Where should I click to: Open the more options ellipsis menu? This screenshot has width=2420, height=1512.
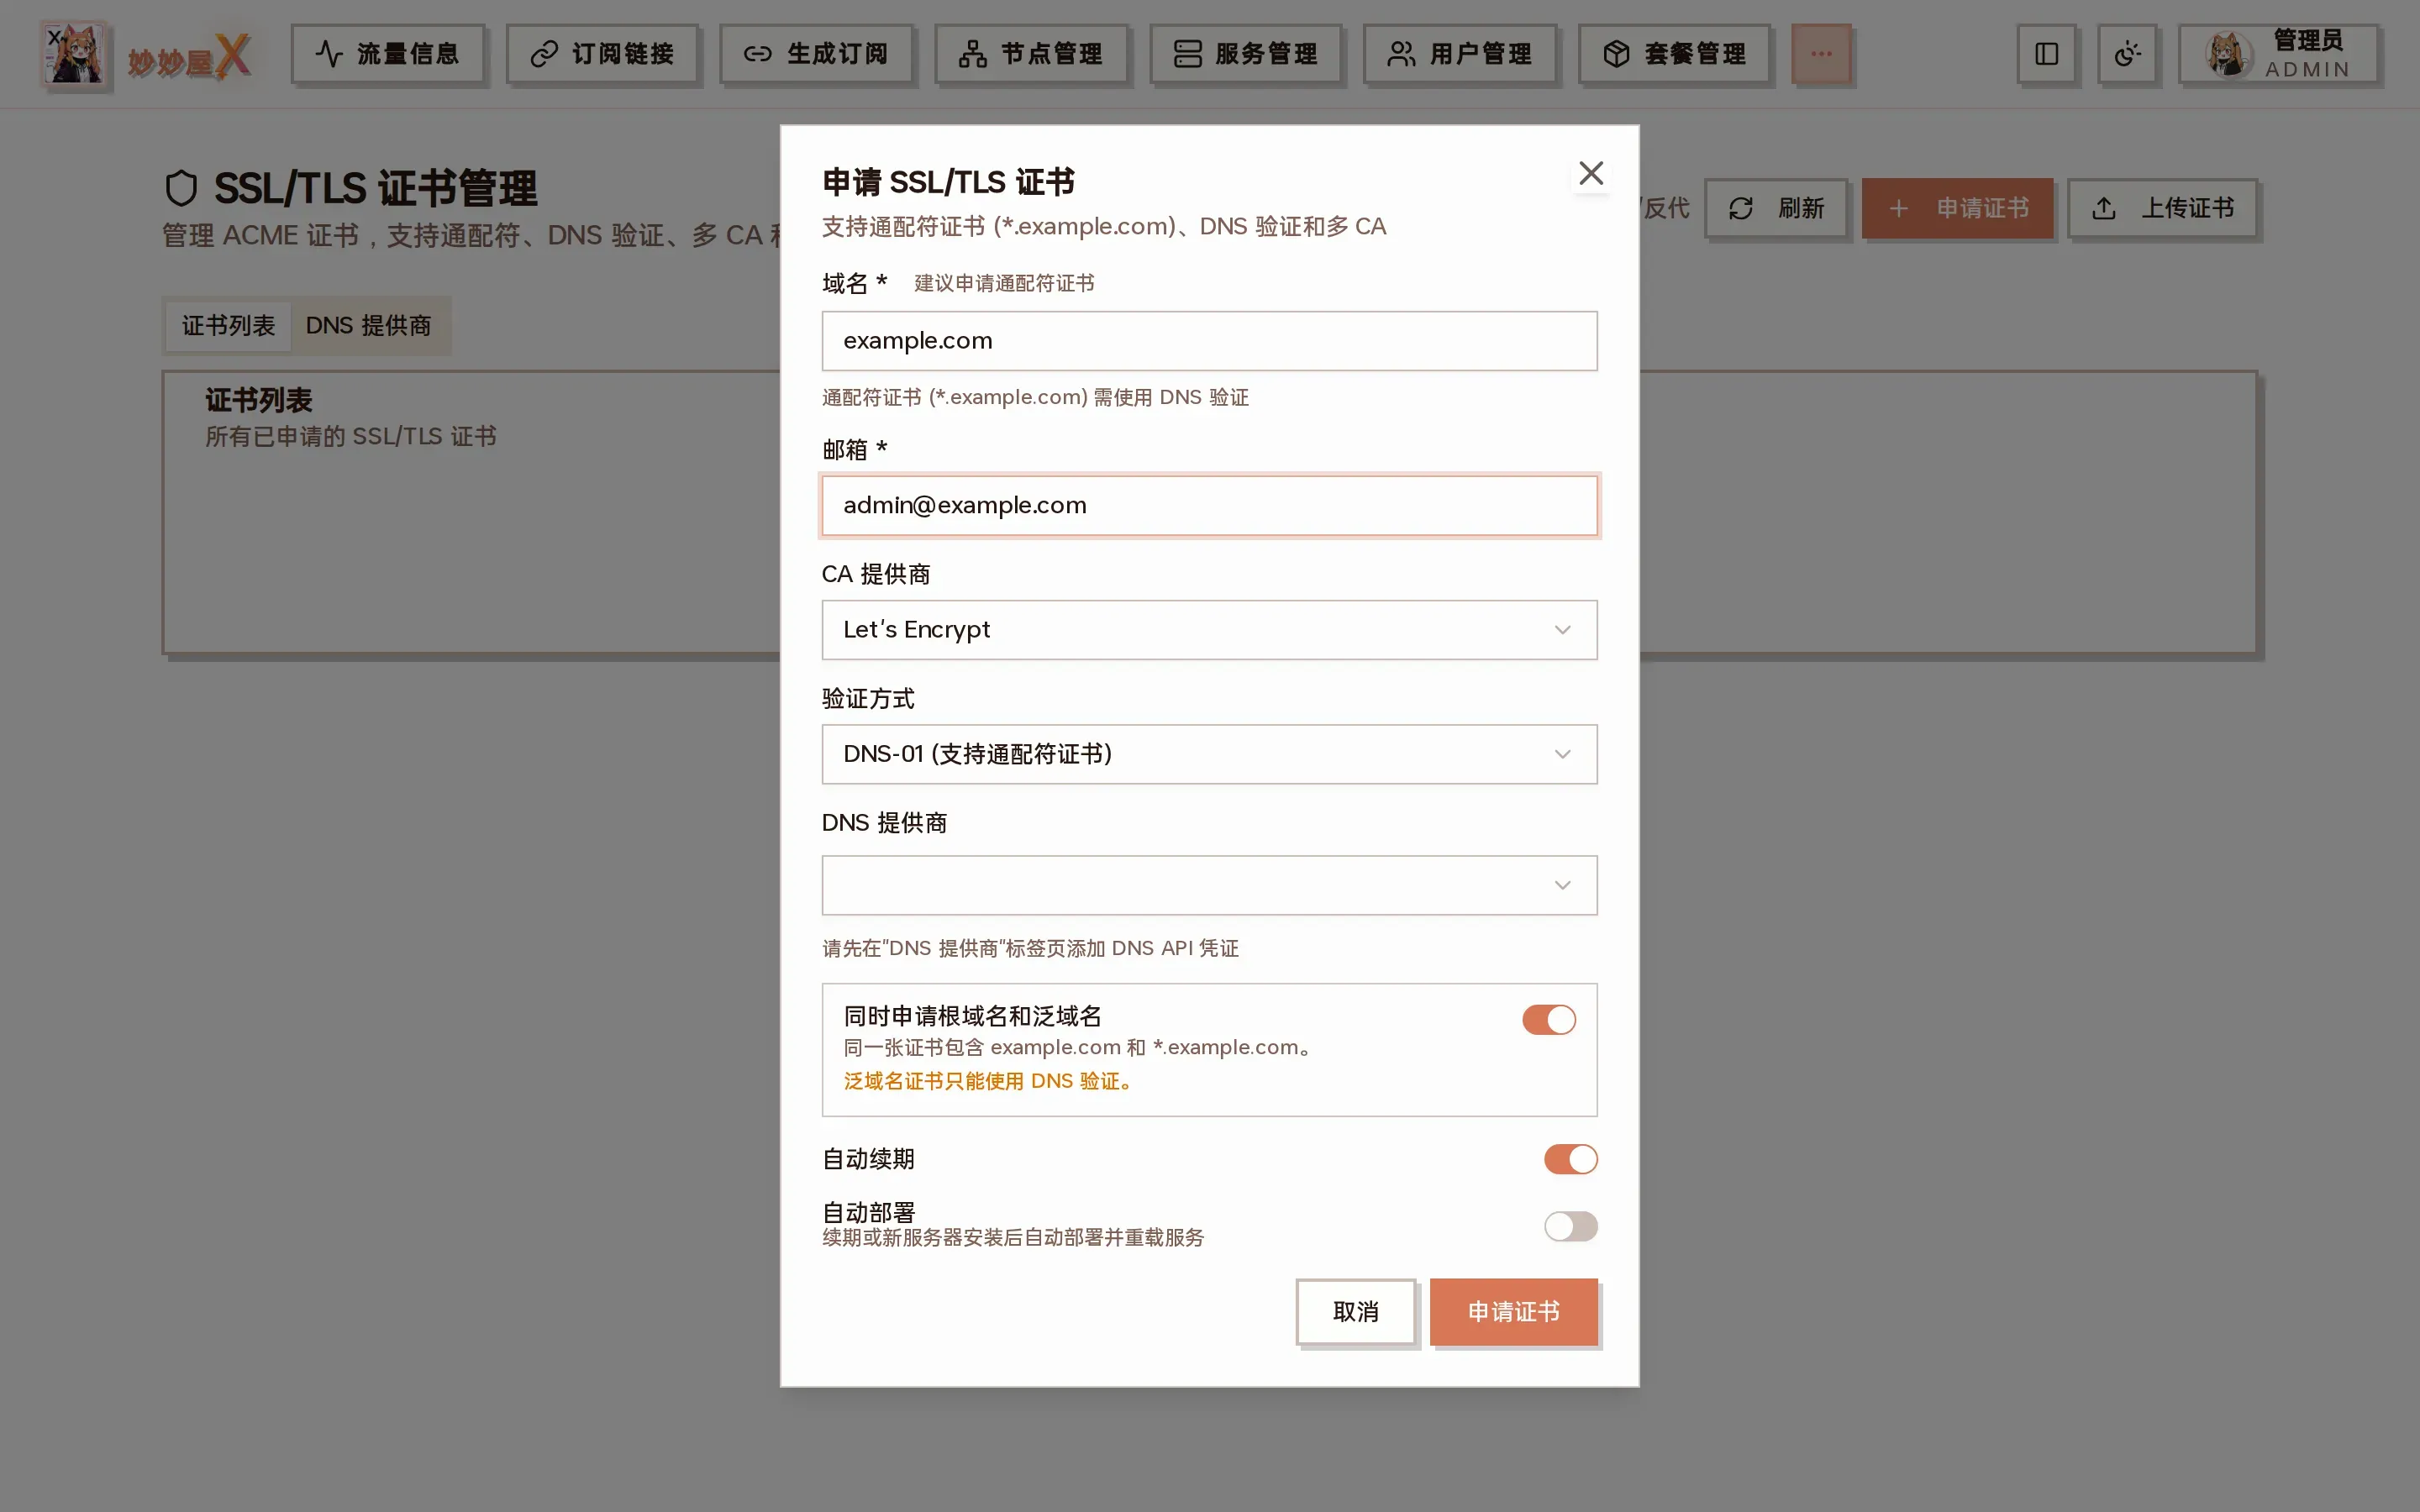[1821, 54]
